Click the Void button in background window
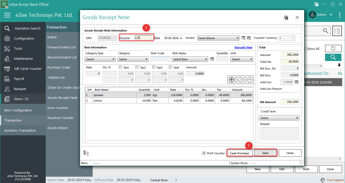The height and width of the screenshot is (183, 345). point(306,169)
